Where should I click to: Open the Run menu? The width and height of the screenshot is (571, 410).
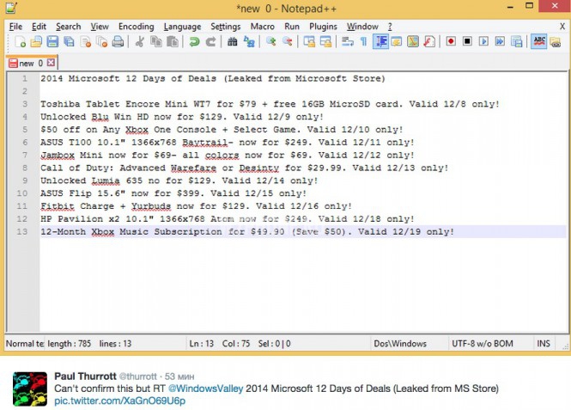(x=292, y=27)
